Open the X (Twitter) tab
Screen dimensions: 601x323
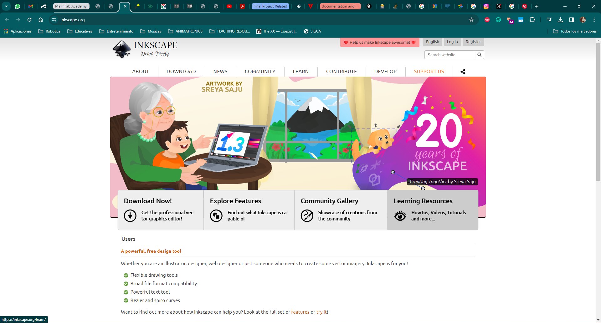(x=499, y=6)
